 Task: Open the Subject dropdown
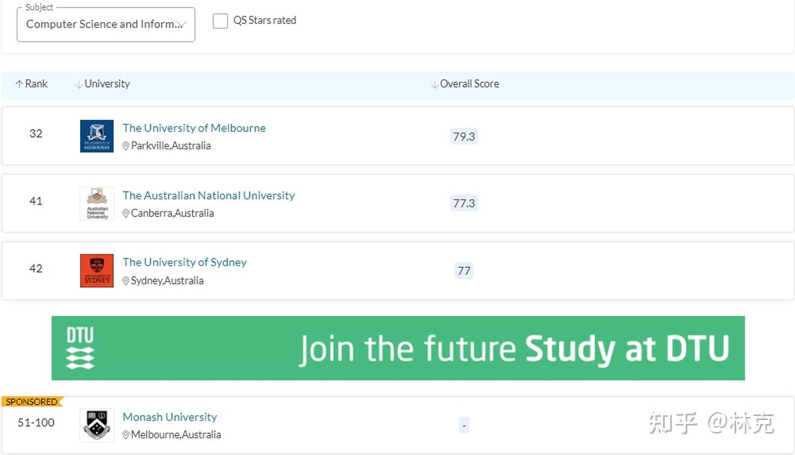pos(106,24)
